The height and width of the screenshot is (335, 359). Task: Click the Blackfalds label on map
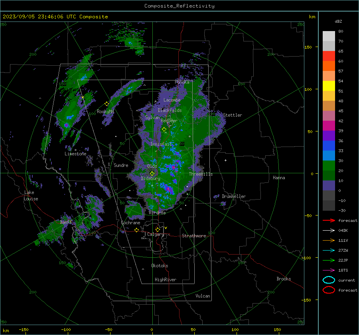[x=170, y=110]
